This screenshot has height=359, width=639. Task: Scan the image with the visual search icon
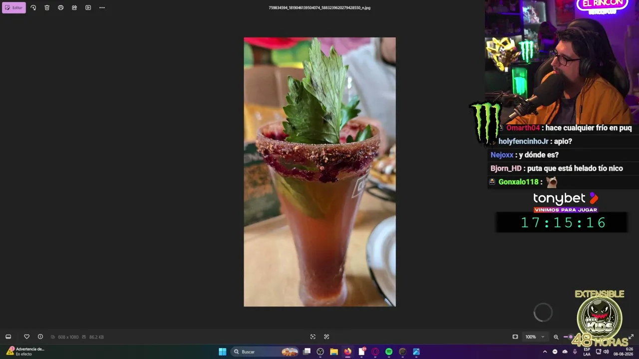[313, 337]
